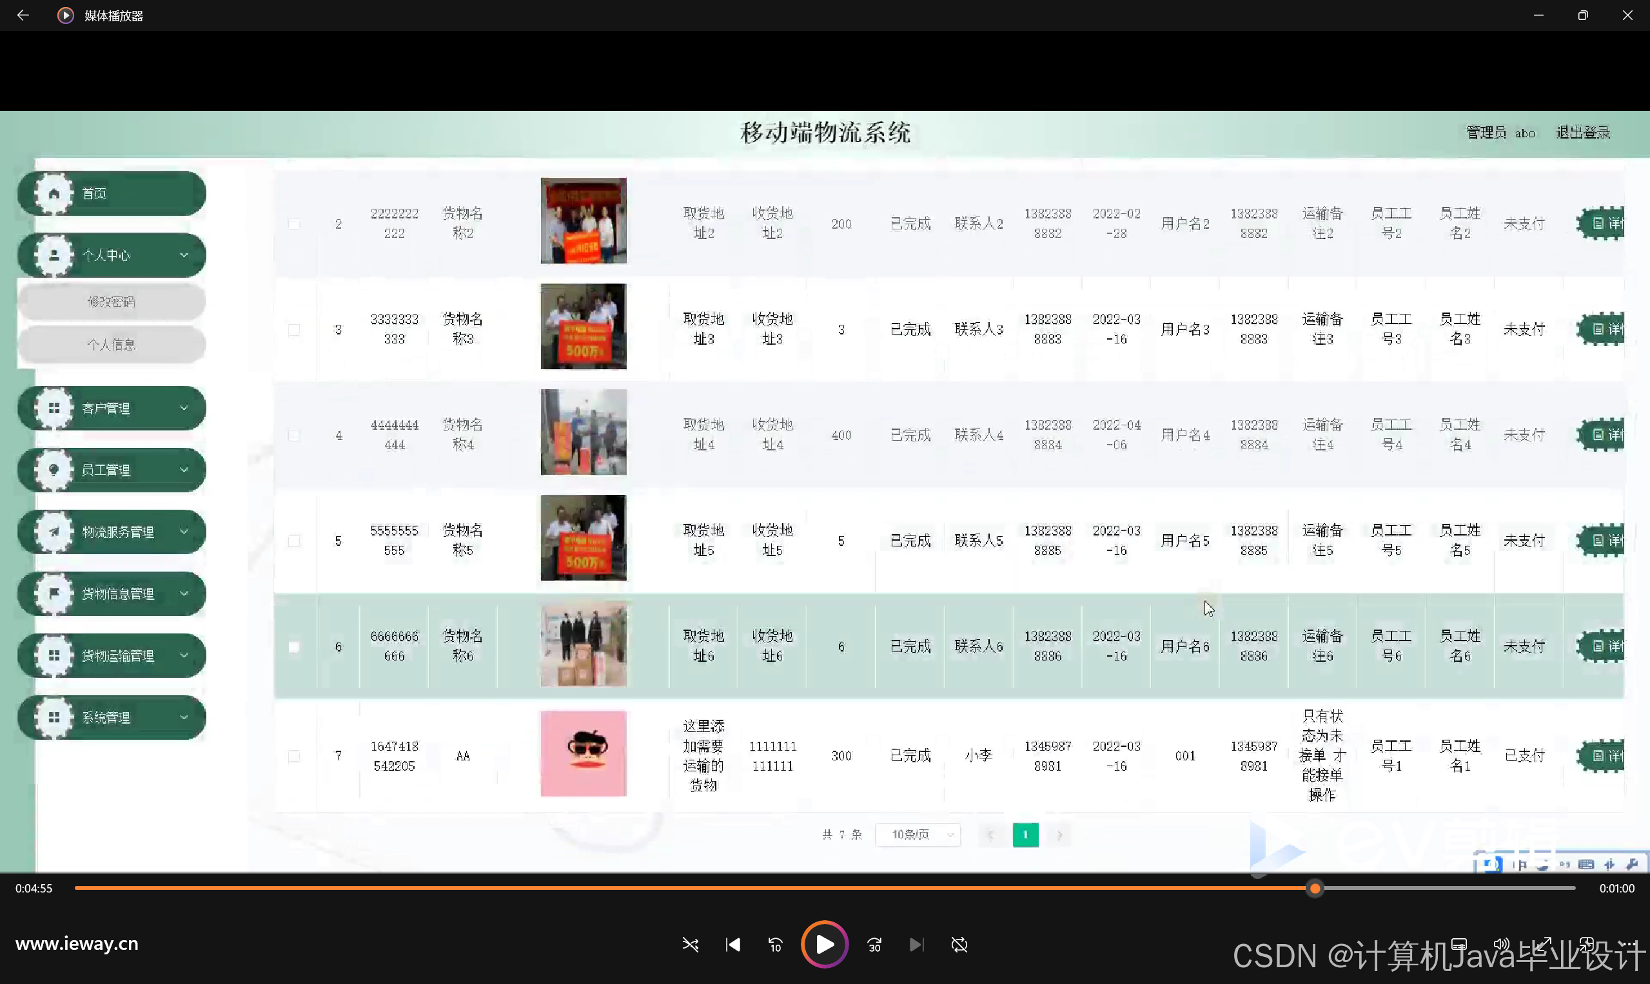
Task: Open the 10条/页 page size dropdown
Action: (x=918, y=834)
